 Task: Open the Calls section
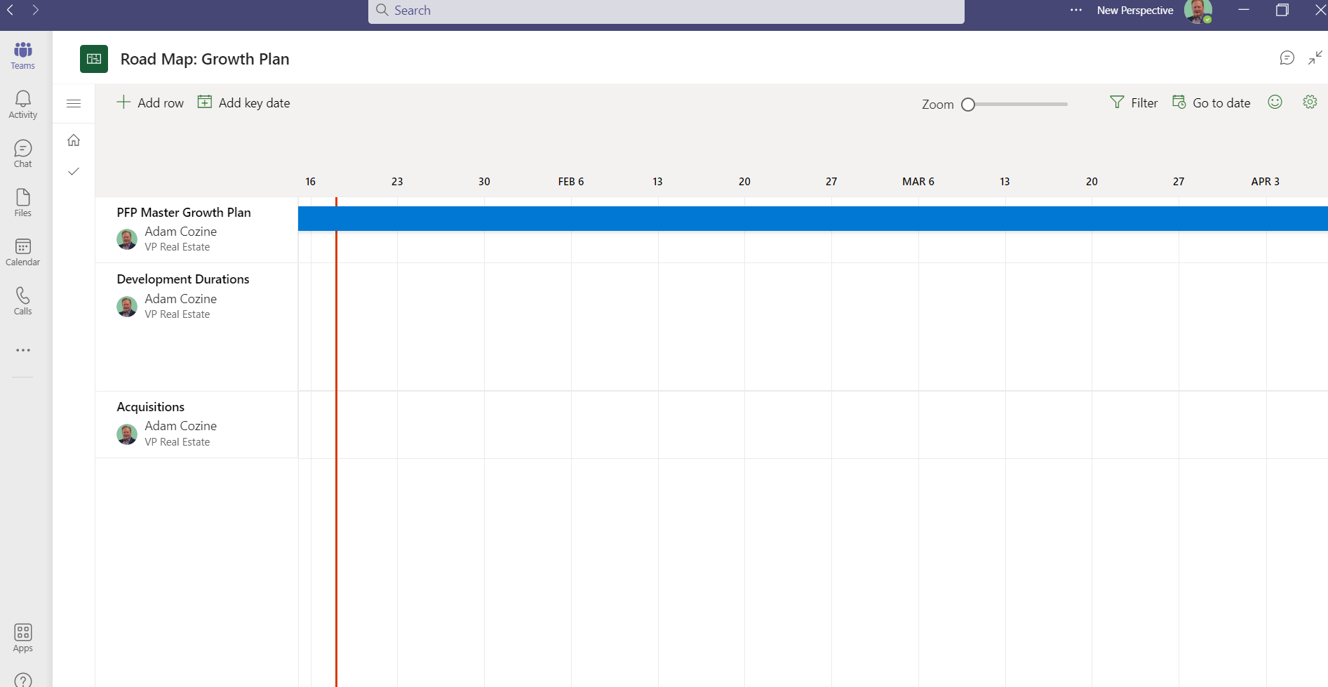tap(22, 300)
